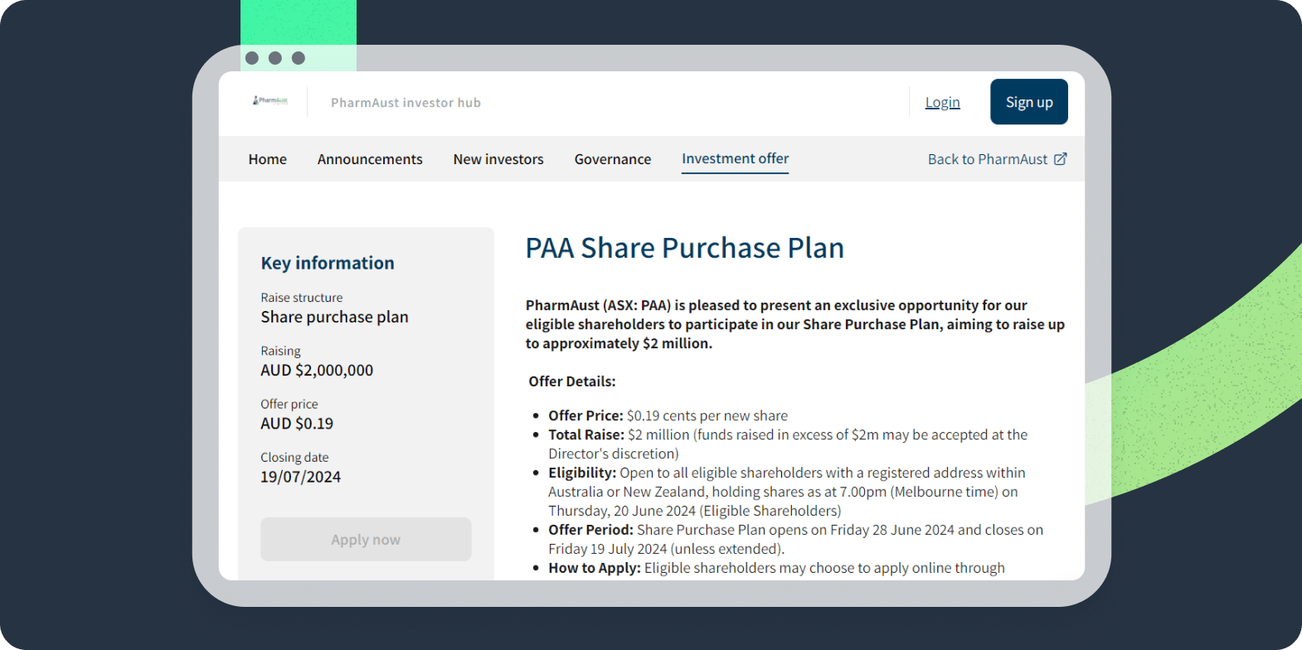Open the Home menu item
This screenshot has width=1302, height=650.
point(267,159)
